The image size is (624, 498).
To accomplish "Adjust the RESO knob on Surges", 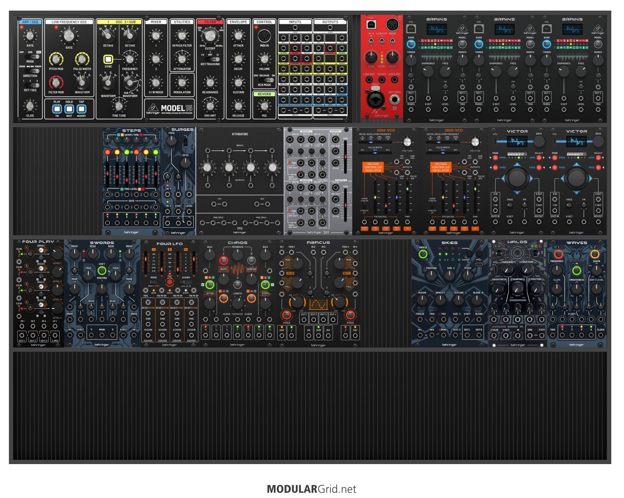I will (x=185, y=163).
